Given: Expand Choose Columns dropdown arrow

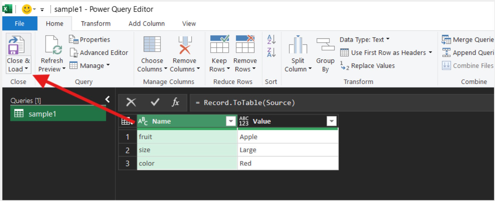Looking at the screenshot, I should [165, 69].
